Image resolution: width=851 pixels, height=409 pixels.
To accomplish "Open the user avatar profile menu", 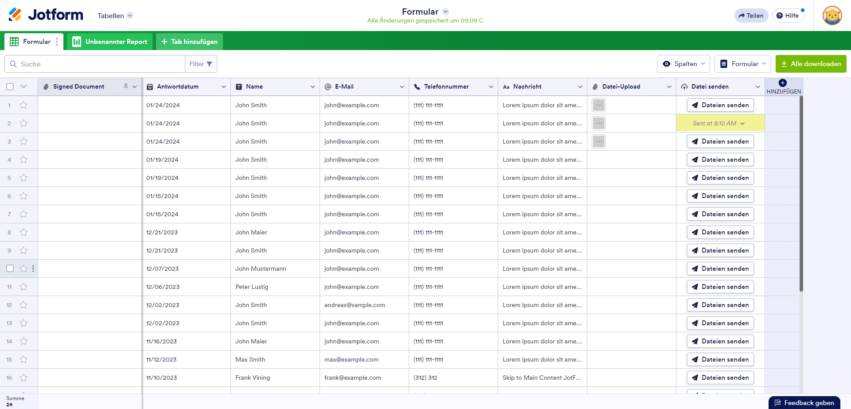I will click(832, 16).
